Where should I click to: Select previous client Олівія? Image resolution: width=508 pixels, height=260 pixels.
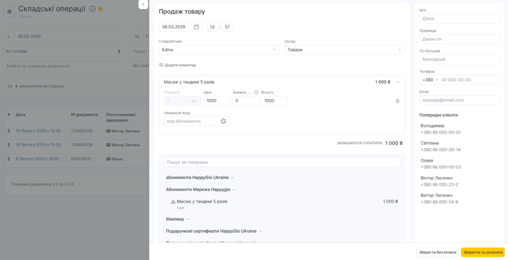pos(427,161)
